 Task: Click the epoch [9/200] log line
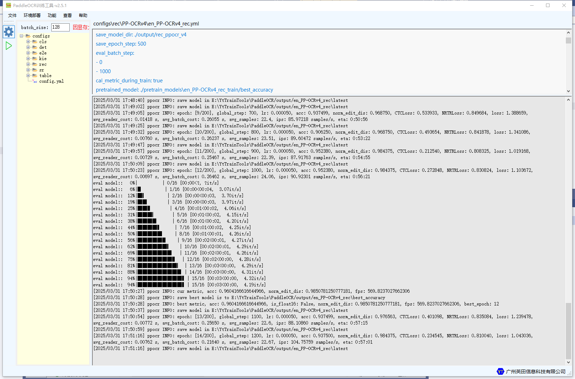coord(310,116)
